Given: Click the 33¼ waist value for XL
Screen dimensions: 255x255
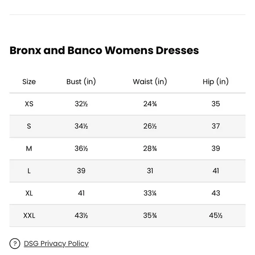Looking at the screenshot, I should pos(150,193).
